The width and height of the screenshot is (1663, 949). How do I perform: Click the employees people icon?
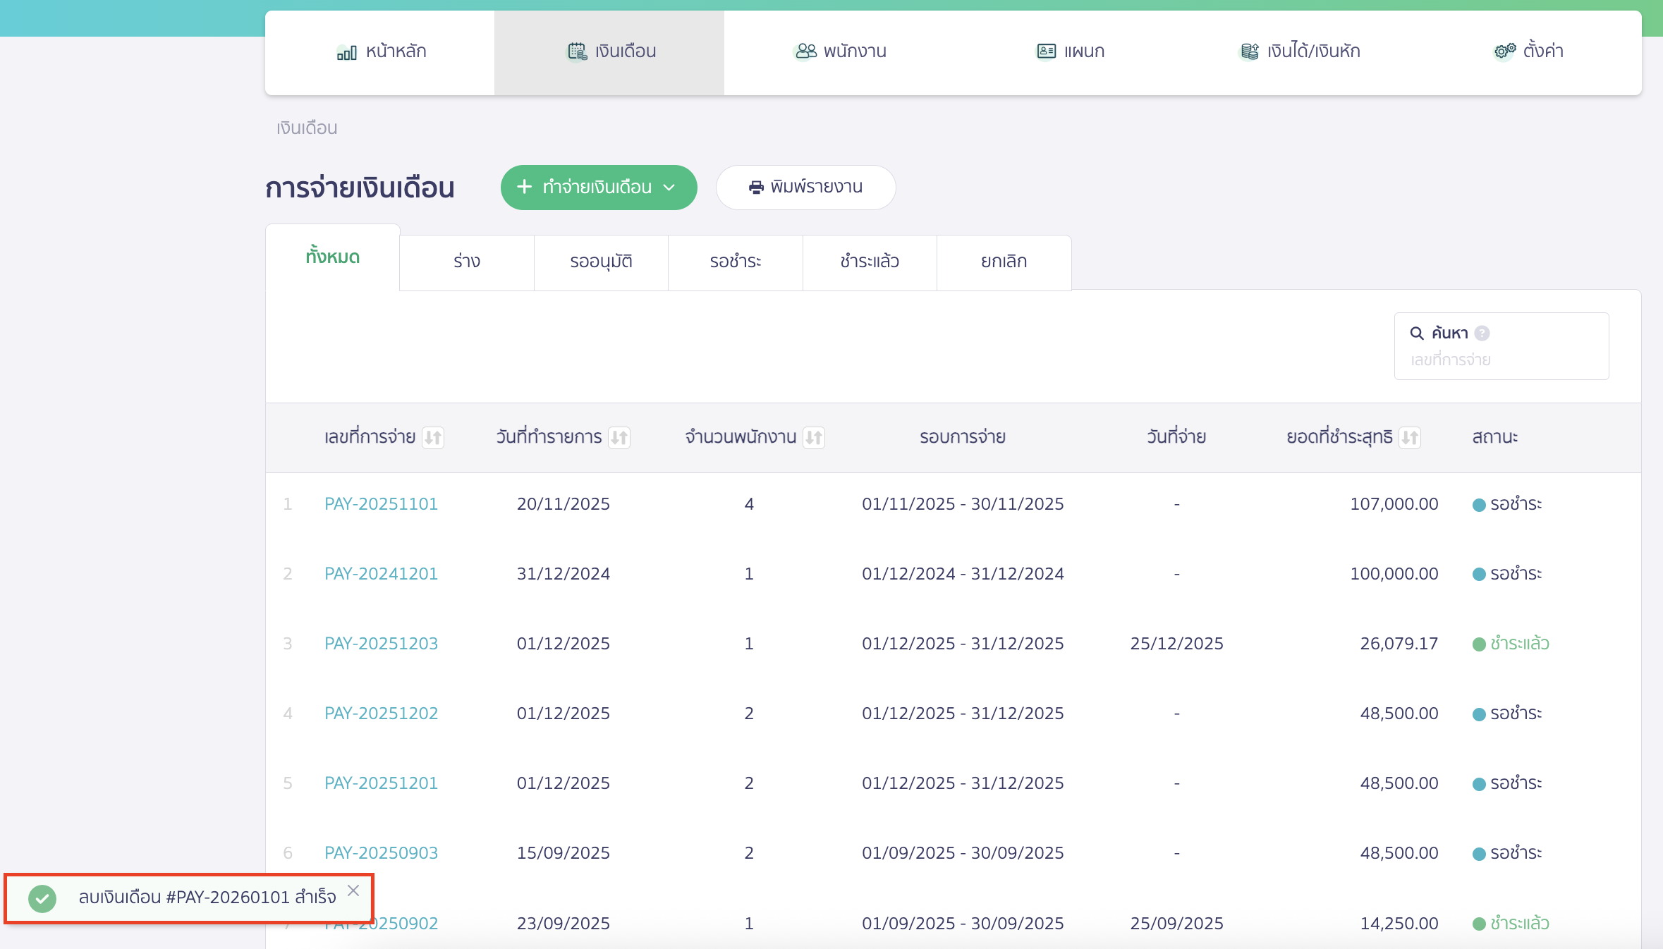(805, 51)
